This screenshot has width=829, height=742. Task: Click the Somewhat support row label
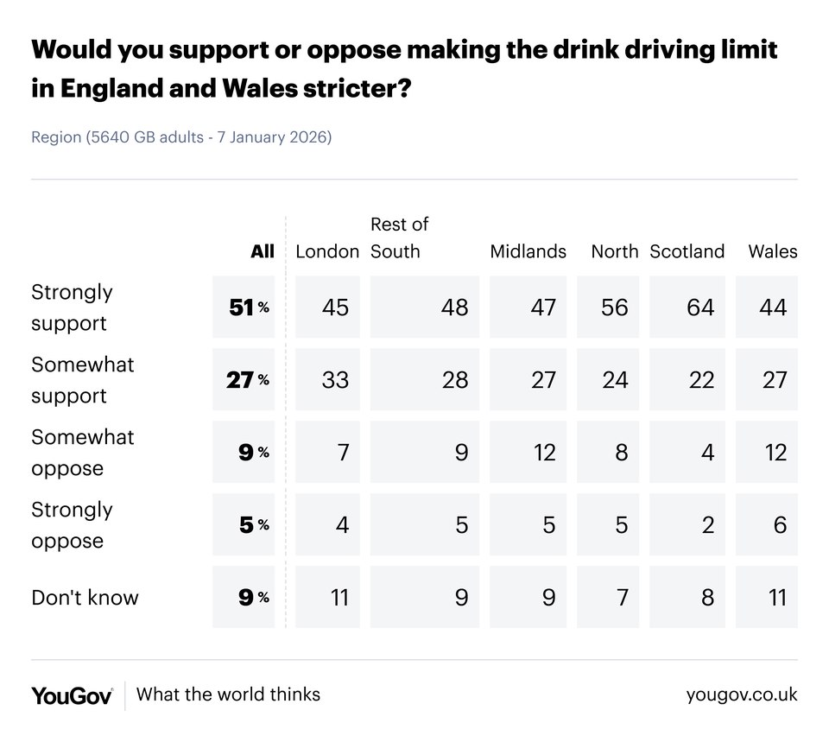83,380
